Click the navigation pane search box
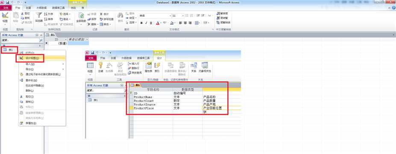The width and height of the screenshot is (396, 154). pyautogui.click(x=20, y=41)
